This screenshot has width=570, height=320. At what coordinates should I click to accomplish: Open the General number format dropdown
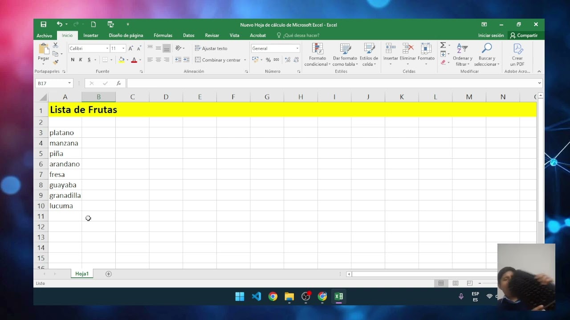coord(297,48)
